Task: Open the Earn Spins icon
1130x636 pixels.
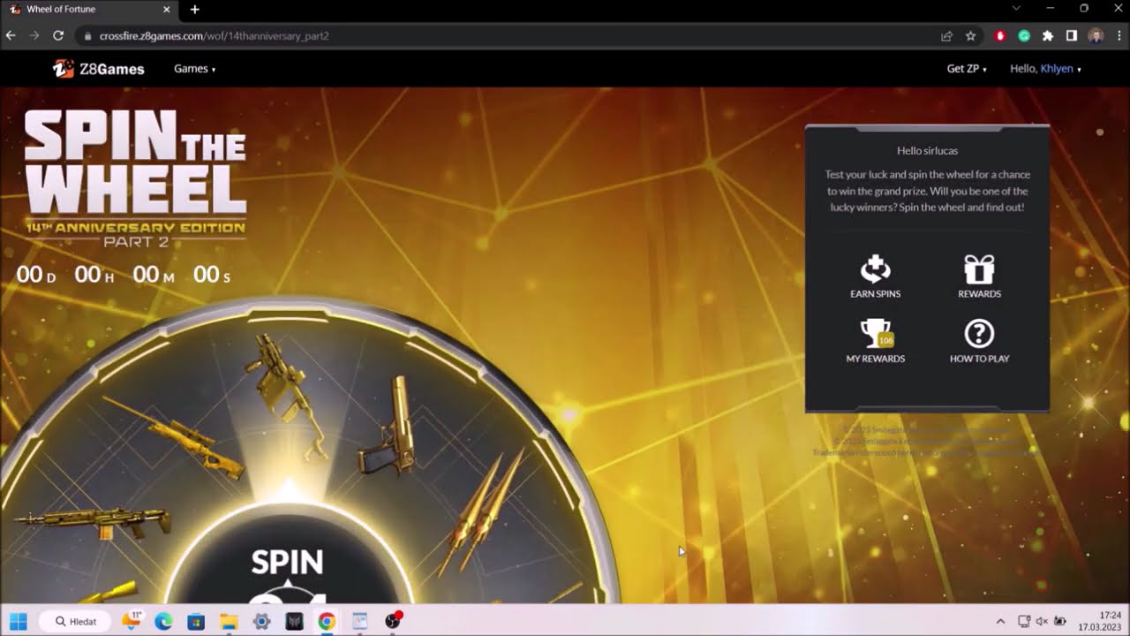Action: coord(875,276)
